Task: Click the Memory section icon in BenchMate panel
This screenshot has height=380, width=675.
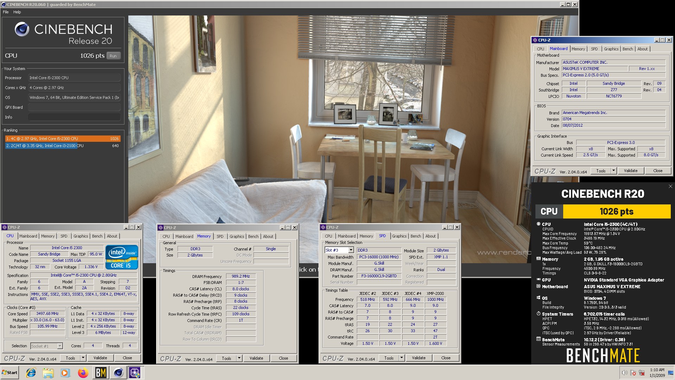Action: click(x=538, y=259)
